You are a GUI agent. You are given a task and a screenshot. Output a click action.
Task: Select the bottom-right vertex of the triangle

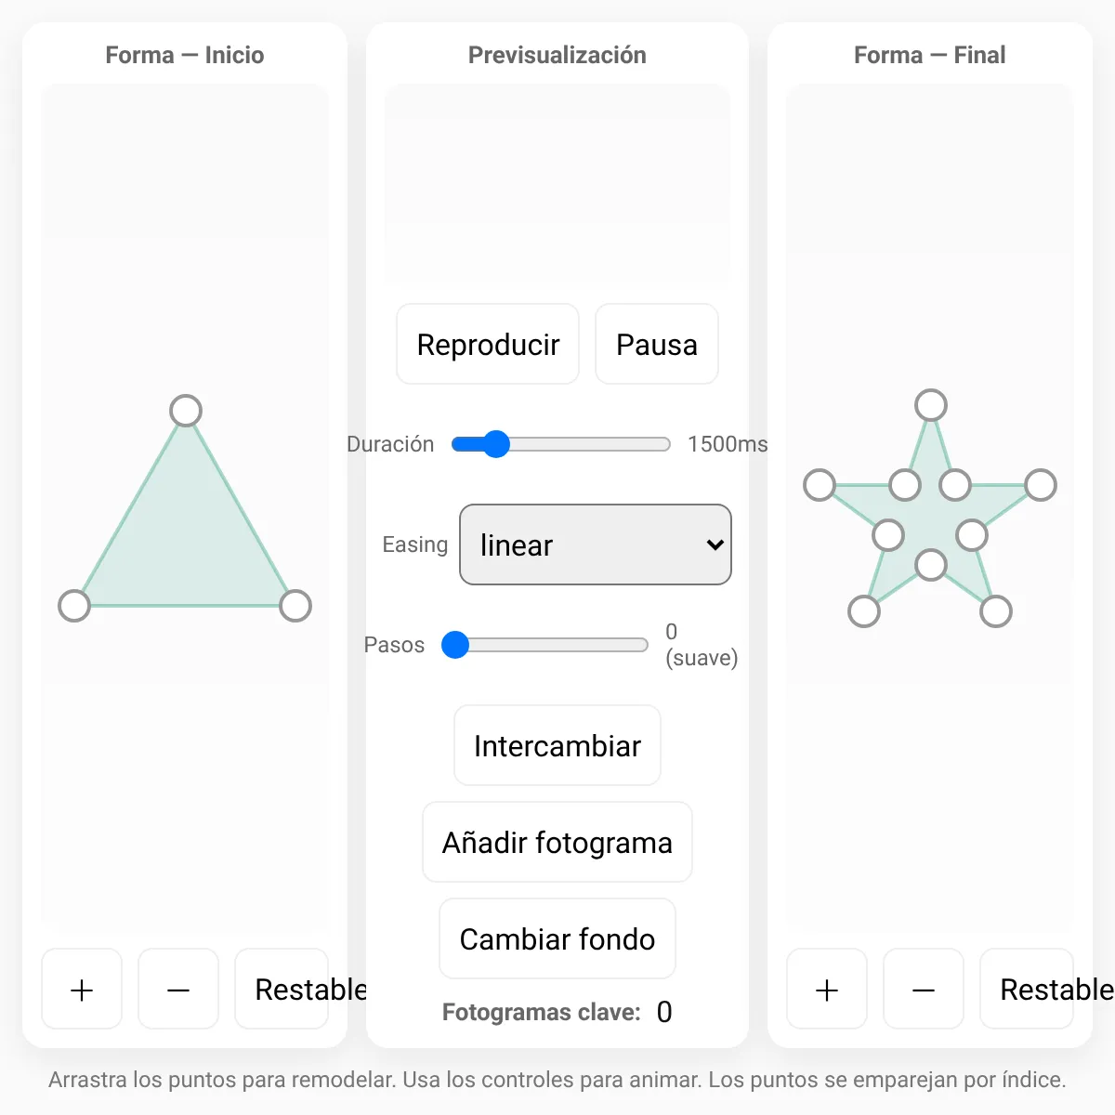point(295,606)
